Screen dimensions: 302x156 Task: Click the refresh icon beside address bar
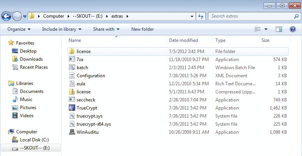point(201,16)
